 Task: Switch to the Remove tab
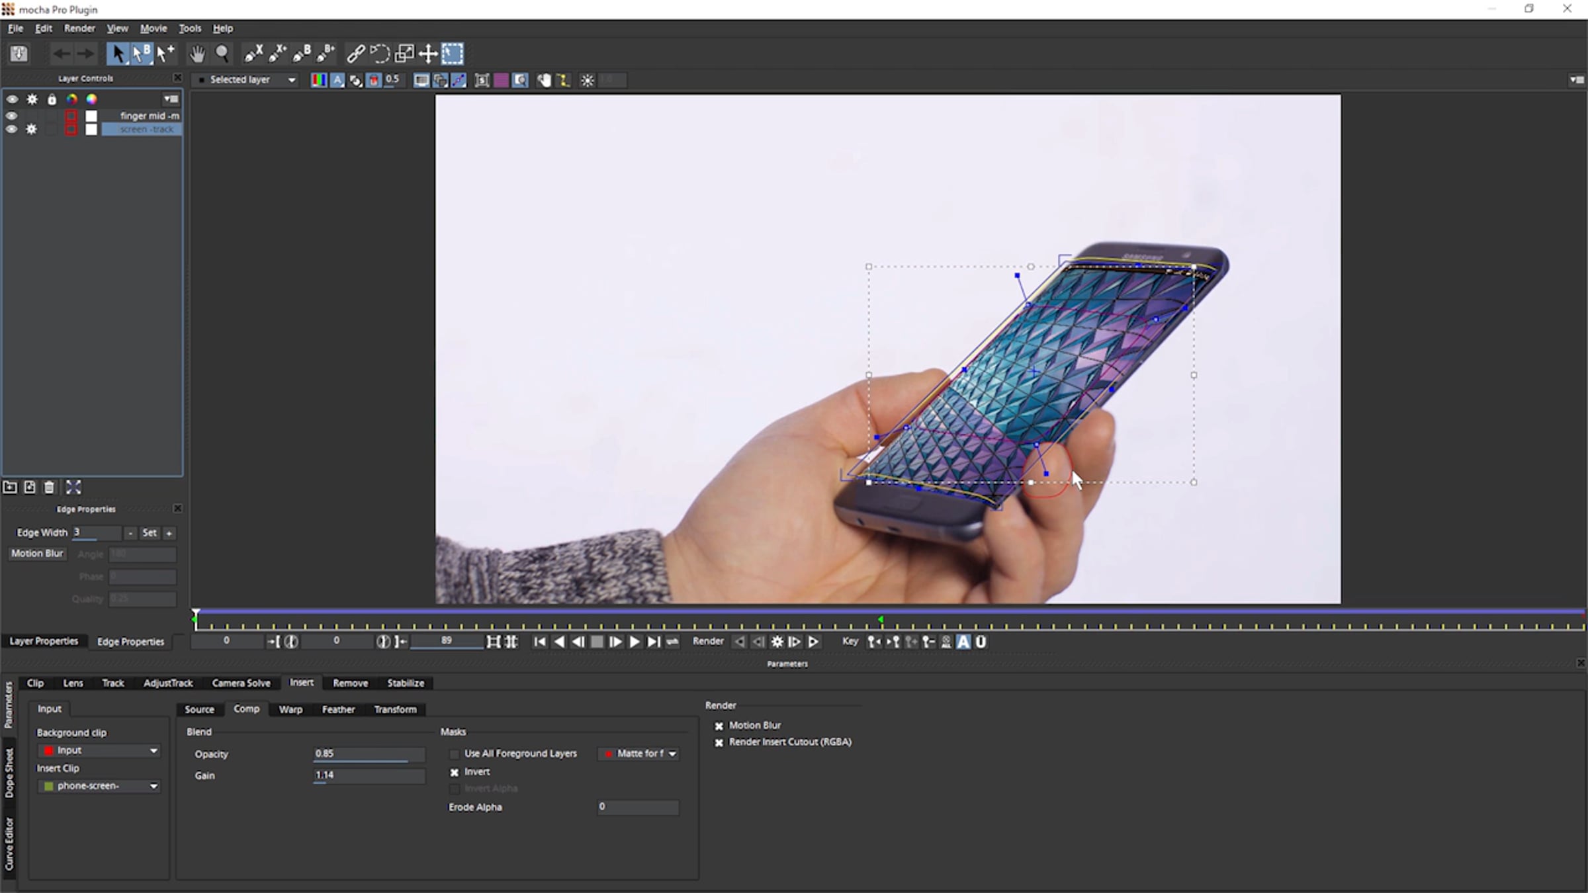pyautogui.click(x=350, y=683)
